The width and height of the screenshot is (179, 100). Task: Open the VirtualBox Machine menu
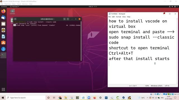click(x=8, y=4)
